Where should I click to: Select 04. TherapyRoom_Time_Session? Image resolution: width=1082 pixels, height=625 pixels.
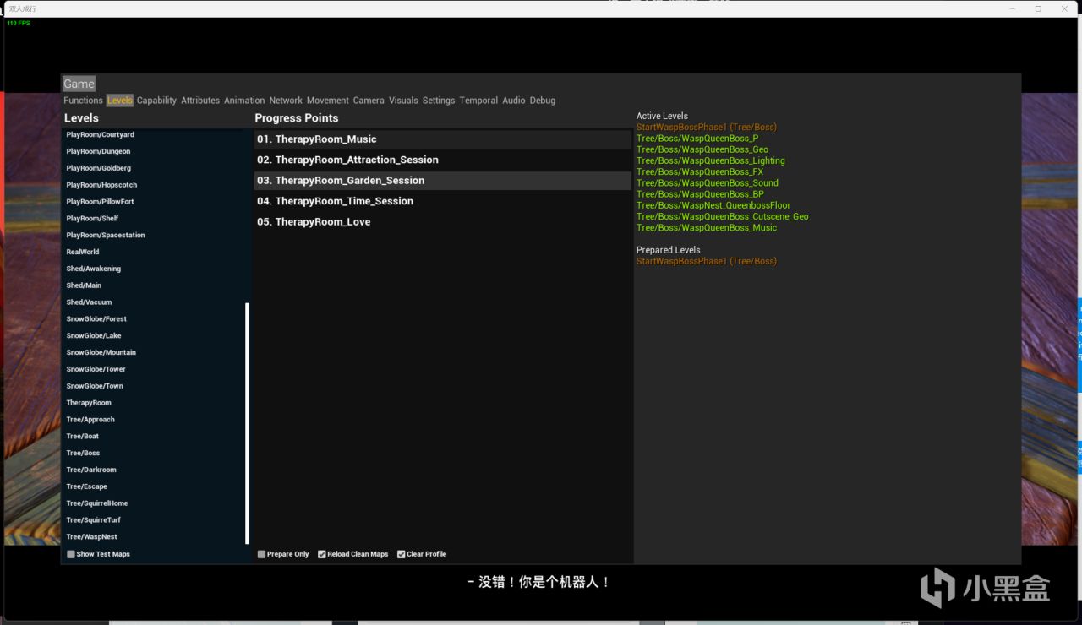[x=443, y=201]
